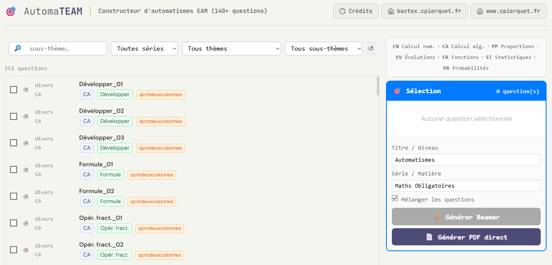The width and height of the screenshot is (552, 265).
Task: Click the eye preview icon for Développer_02
Action: tap(26, 116)
